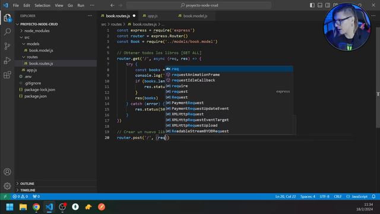Open the Source Control view
Screen dimensions: 380x214
point(7,46)
